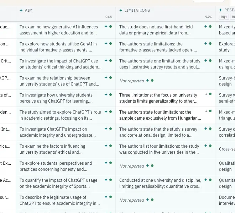
Task: Click green dot in 'illustrative survey results' limitations cell
Action: click(210, 61)
